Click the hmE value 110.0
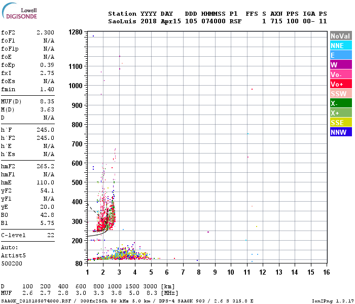355x304 pixels. click(45, 182)
